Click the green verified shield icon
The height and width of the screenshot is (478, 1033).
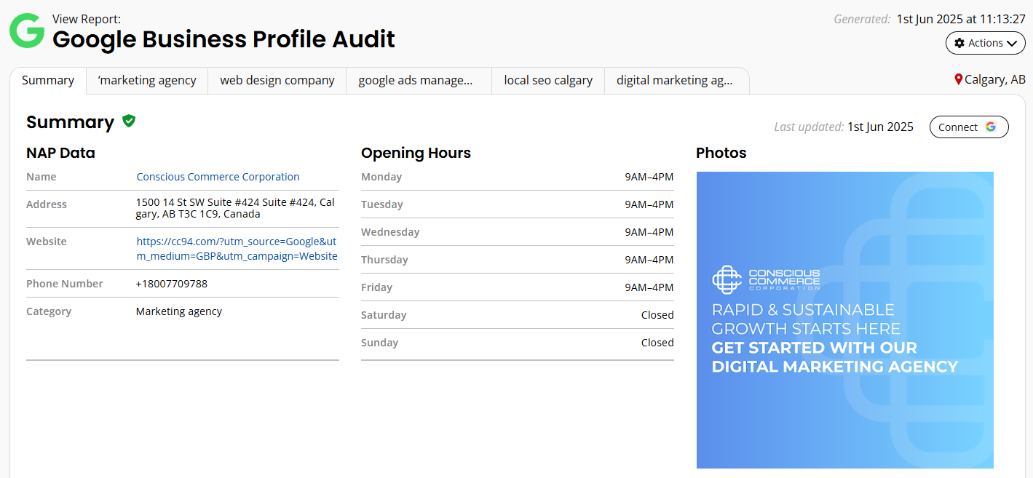coord(129,121)
